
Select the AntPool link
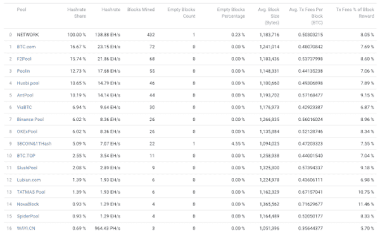[x=25, y=95]
